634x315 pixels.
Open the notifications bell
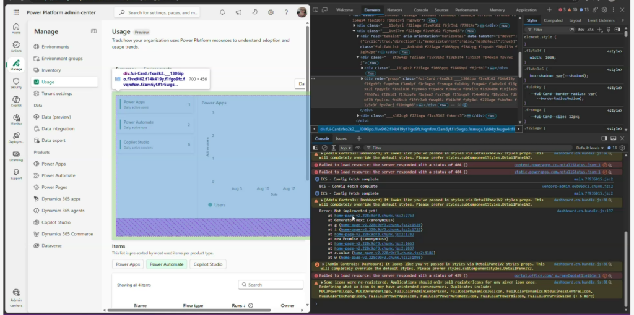pyautogui.click(x=222, y=12)
